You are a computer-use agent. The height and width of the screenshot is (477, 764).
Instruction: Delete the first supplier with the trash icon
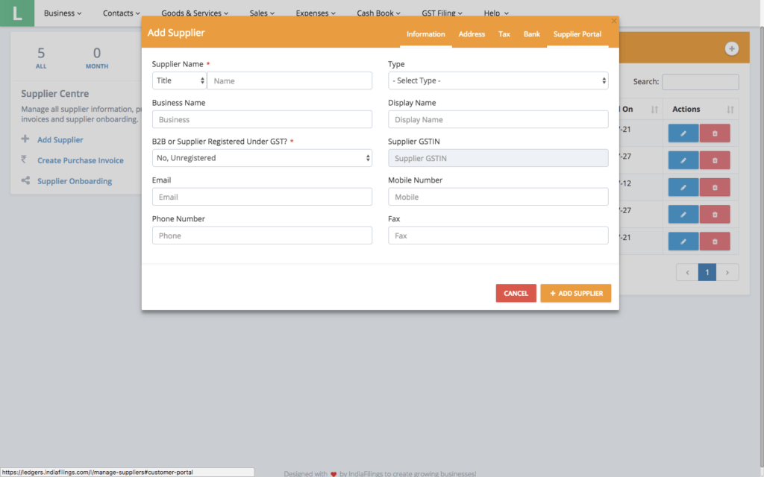click(x=715, y=133)
